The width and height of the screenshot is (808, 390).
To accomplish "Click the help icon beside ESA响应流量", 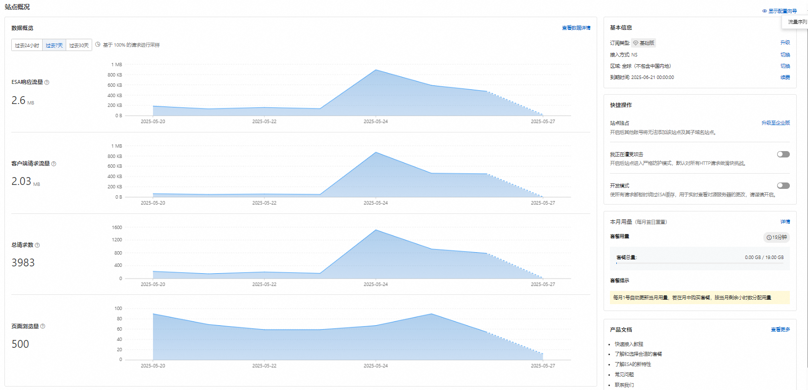I will 47,82.
